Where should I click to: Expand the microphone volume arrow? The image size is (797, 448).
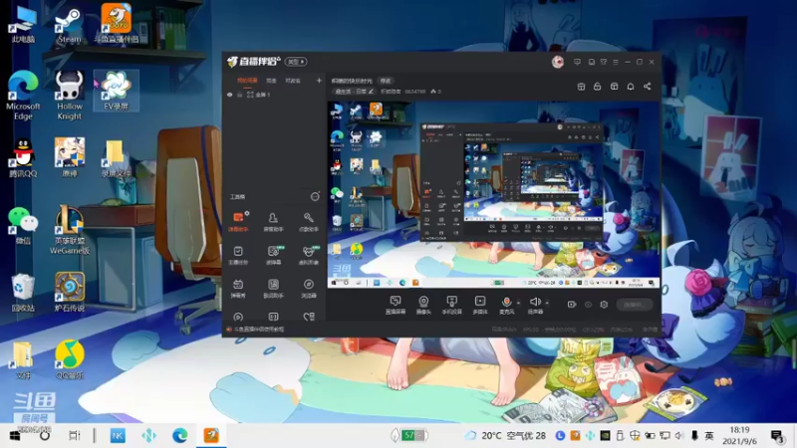(518, 303)
